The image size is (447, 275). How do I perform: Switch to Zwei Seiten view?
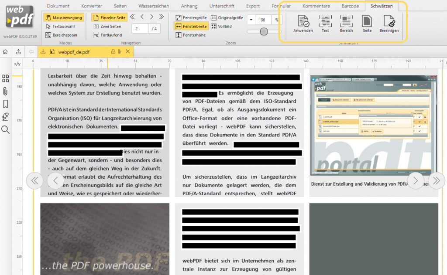[107, 26]
